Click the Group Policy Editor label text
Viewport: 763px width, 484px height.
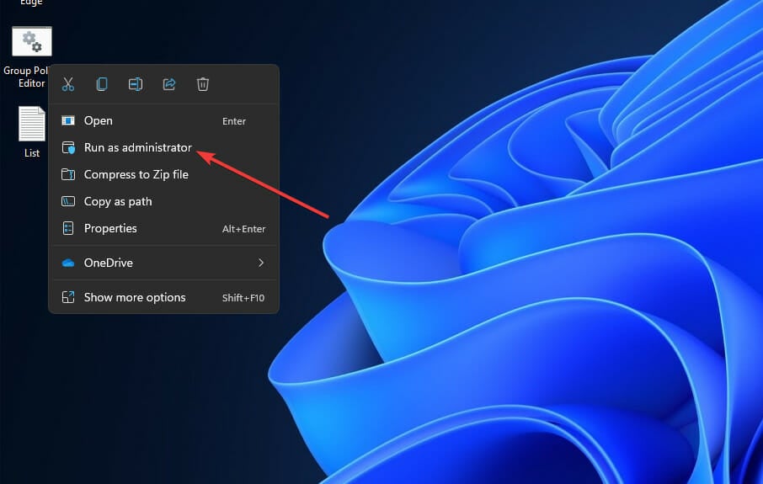27,77
